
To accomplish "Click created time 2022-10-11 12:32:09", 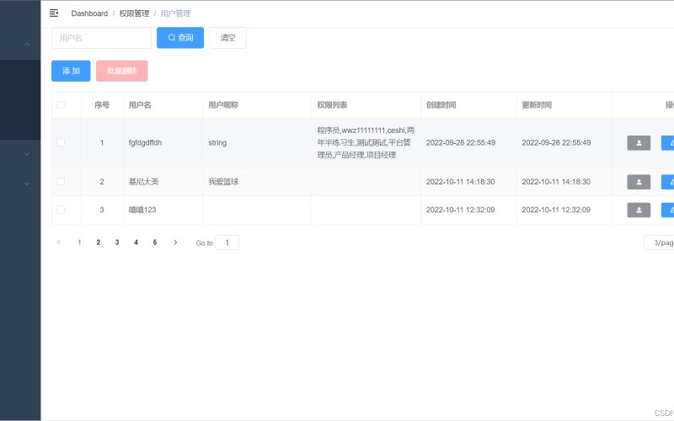I will click(x=460, y=210).
